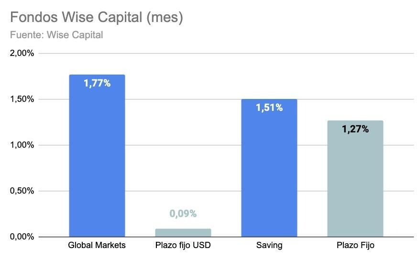Click the 2,00% horizontal gridline
Screen dimensions: 418x260
pyautogui.click(x=226, y=53)
